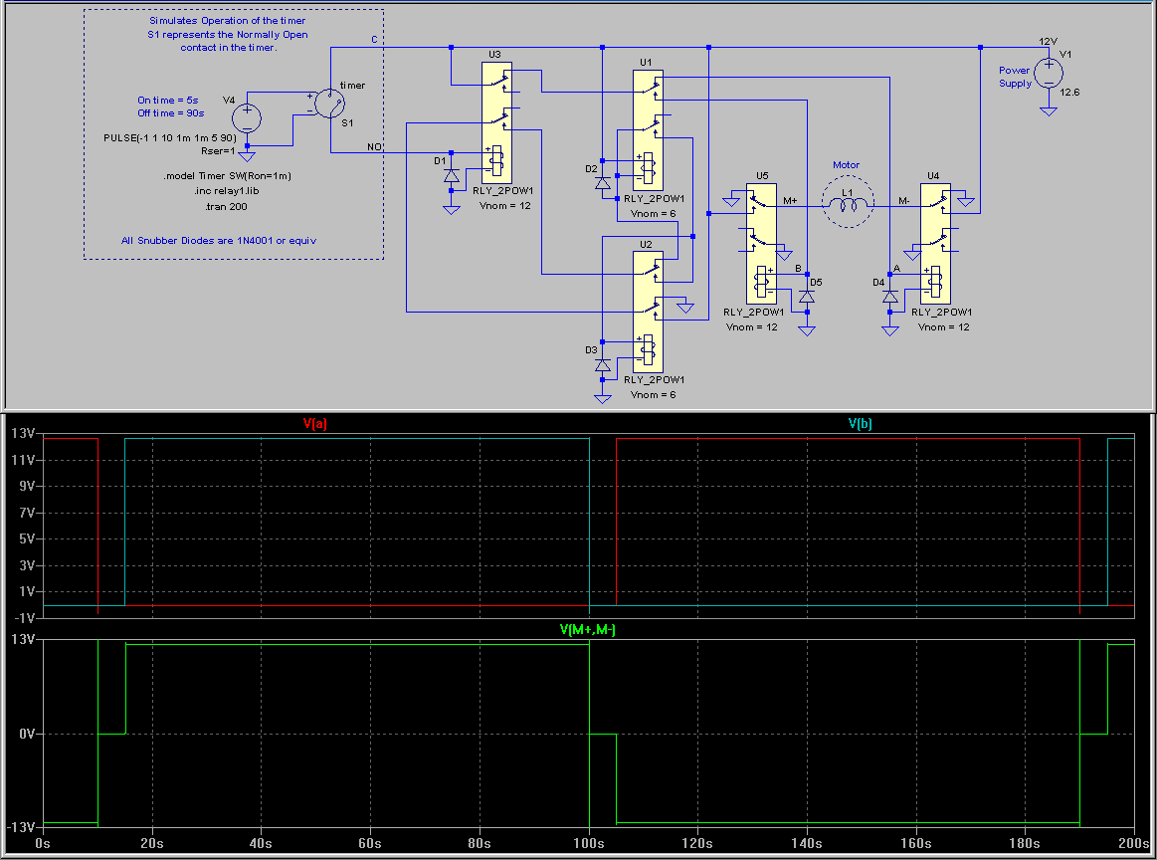Click the 'Power Supply' comment text
Image resolution: width=1157 pixels, height=860 pixels.
(1015, 77)
